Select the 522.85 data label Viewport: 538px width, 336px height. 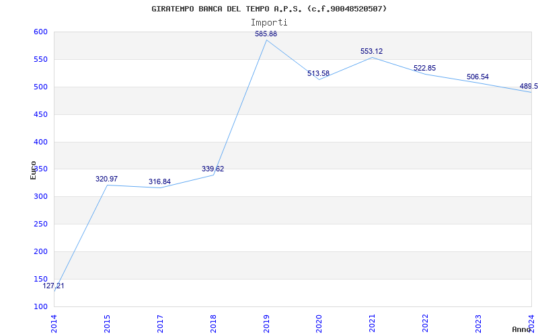[x=424, y=69]
